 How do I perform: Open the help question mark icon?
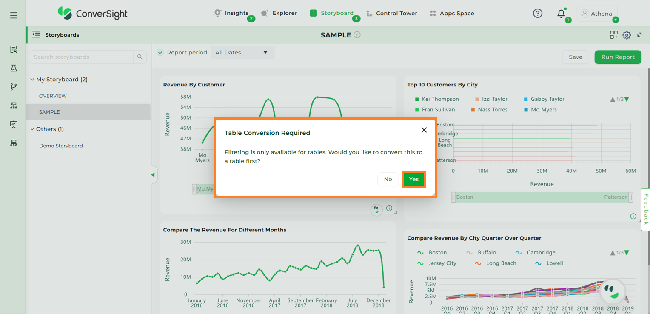pos(537,14)
